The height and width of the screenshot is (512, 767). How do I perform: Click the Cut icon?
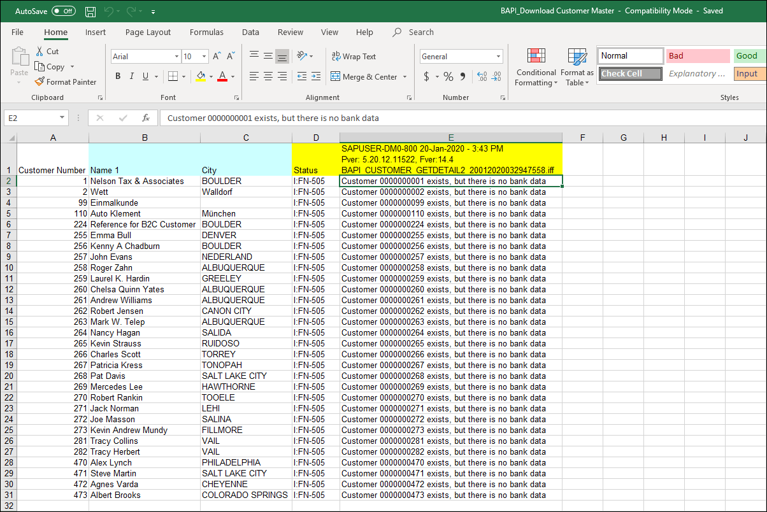click(x=47, y=51)
